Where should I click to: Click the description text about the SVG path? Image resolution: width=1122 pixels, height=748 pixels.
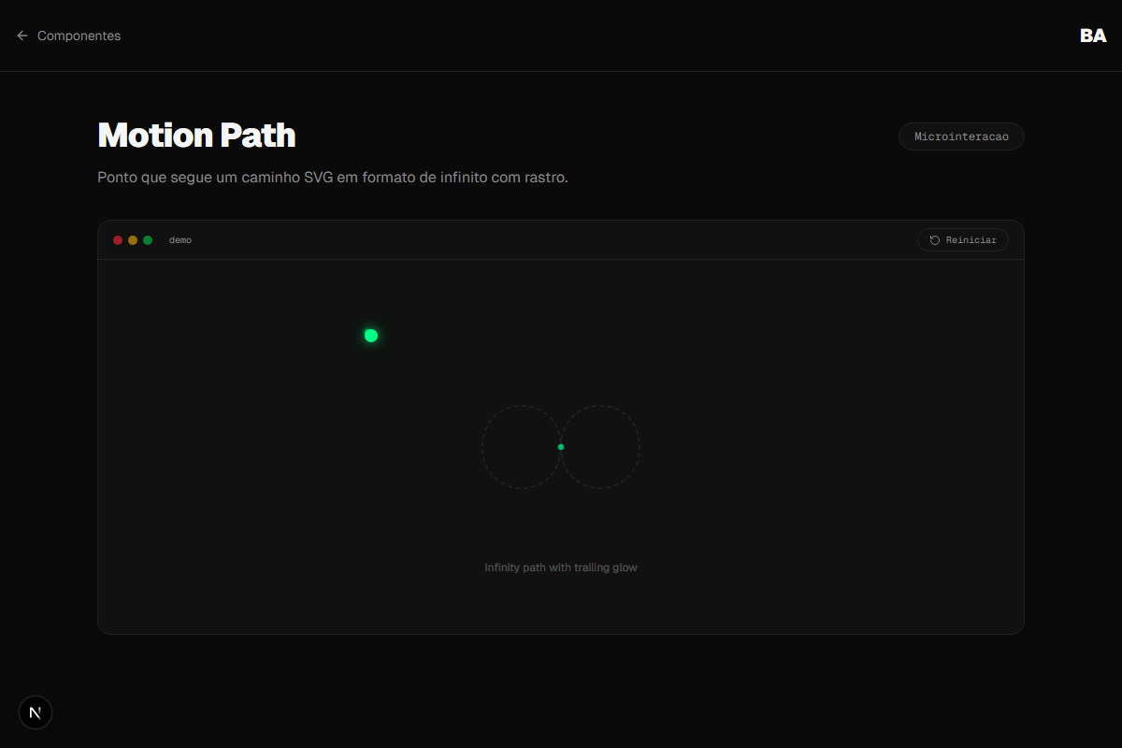click(x=334, y=177)
